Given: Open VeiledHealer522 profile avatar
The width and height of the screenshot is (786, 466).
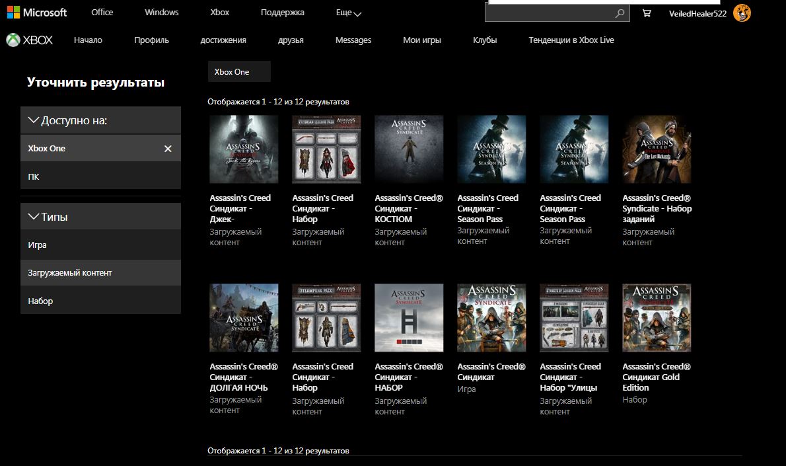Looking at the screenshot, I should coord(742,13).
